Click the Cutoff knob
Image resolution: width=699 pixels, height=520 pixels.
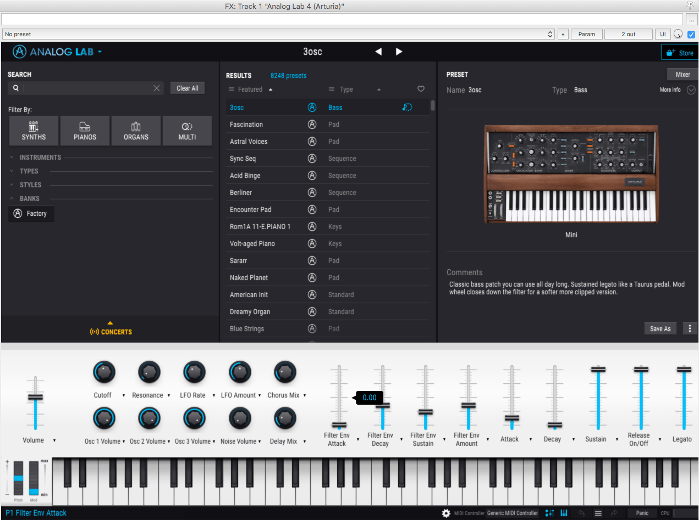104,372
